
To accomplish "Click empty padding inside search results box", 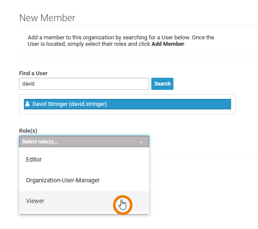I will tap(127, 111).
